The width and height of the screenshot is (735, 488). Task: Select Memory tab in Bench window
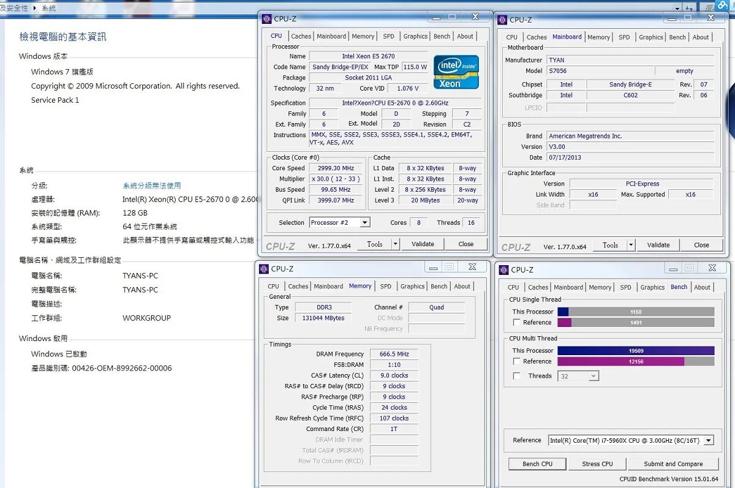tap(600, 287)
